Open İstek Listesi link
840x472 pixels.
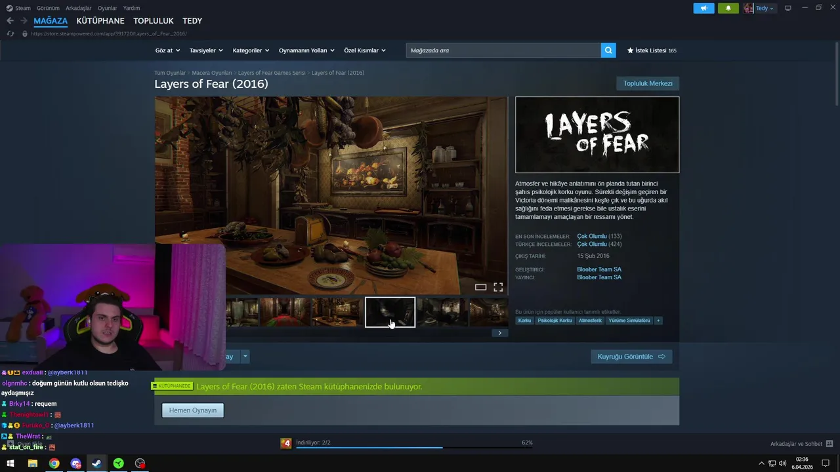[652, 50]
